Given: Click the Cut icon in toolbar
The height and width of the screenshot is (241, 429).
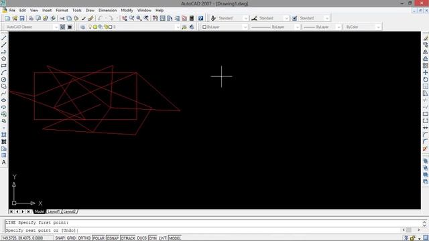Looking at the screenshot, I should point(62,18).
